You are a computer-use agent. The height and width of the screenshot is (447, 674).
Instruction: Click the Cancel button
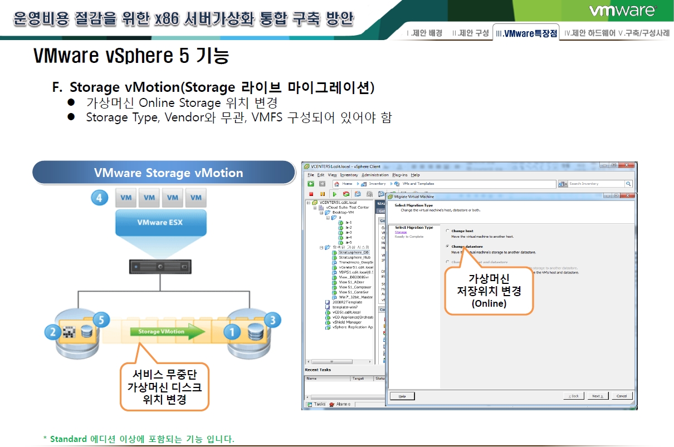click(622, 396)
